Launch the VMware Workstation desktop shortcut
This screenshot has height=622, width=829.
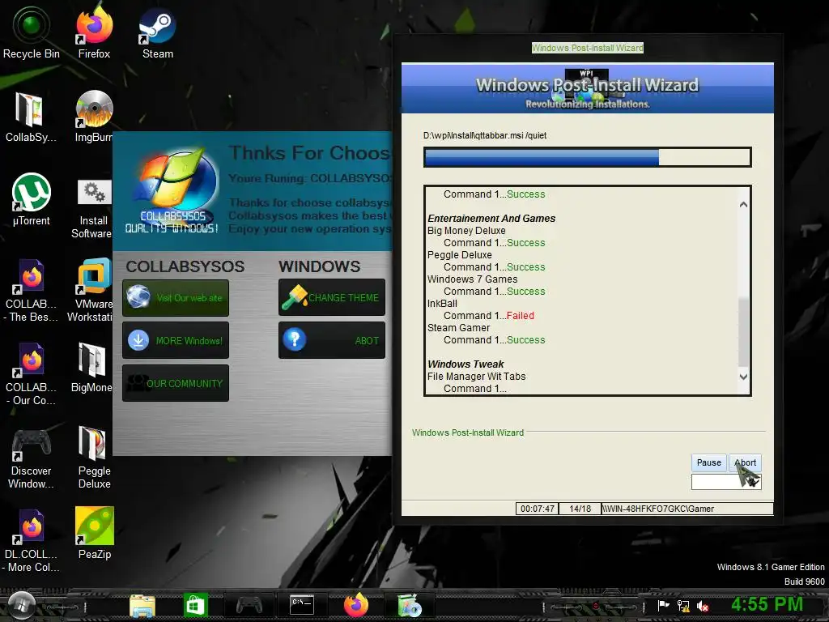click(91, 290)
